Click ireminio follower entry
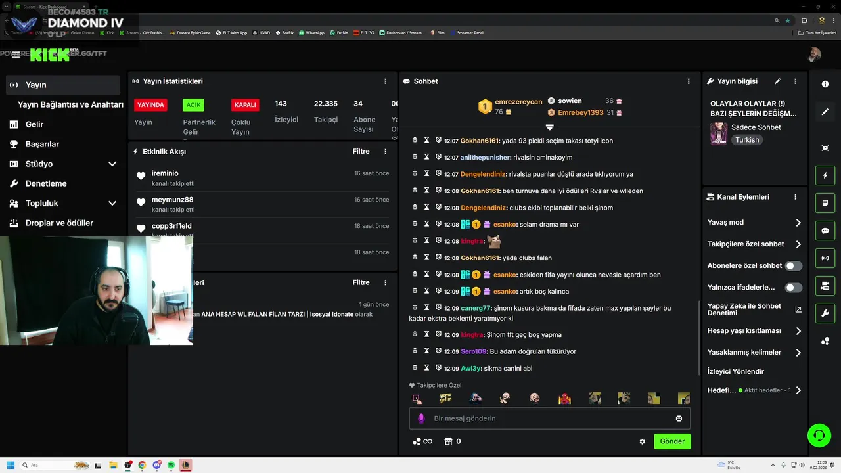Image resolution: width=841 pixels, height=473 pixels. click(263, 178)
